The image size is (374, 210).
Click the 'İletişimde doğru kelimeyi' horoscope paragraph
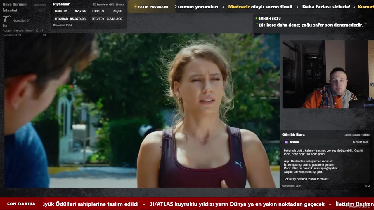[x=324, y=152]
